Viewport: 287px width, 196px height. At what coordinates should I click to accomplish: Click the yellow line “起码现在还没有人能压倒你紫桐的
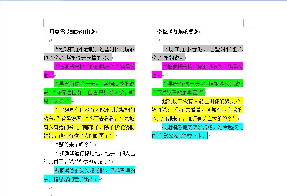[94, 110]
